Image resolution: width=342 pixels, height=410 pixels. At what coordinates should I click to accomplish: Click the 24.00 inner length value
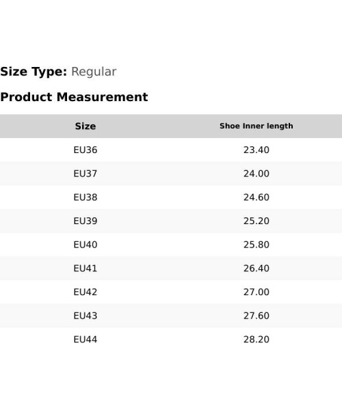click(256, 174)
